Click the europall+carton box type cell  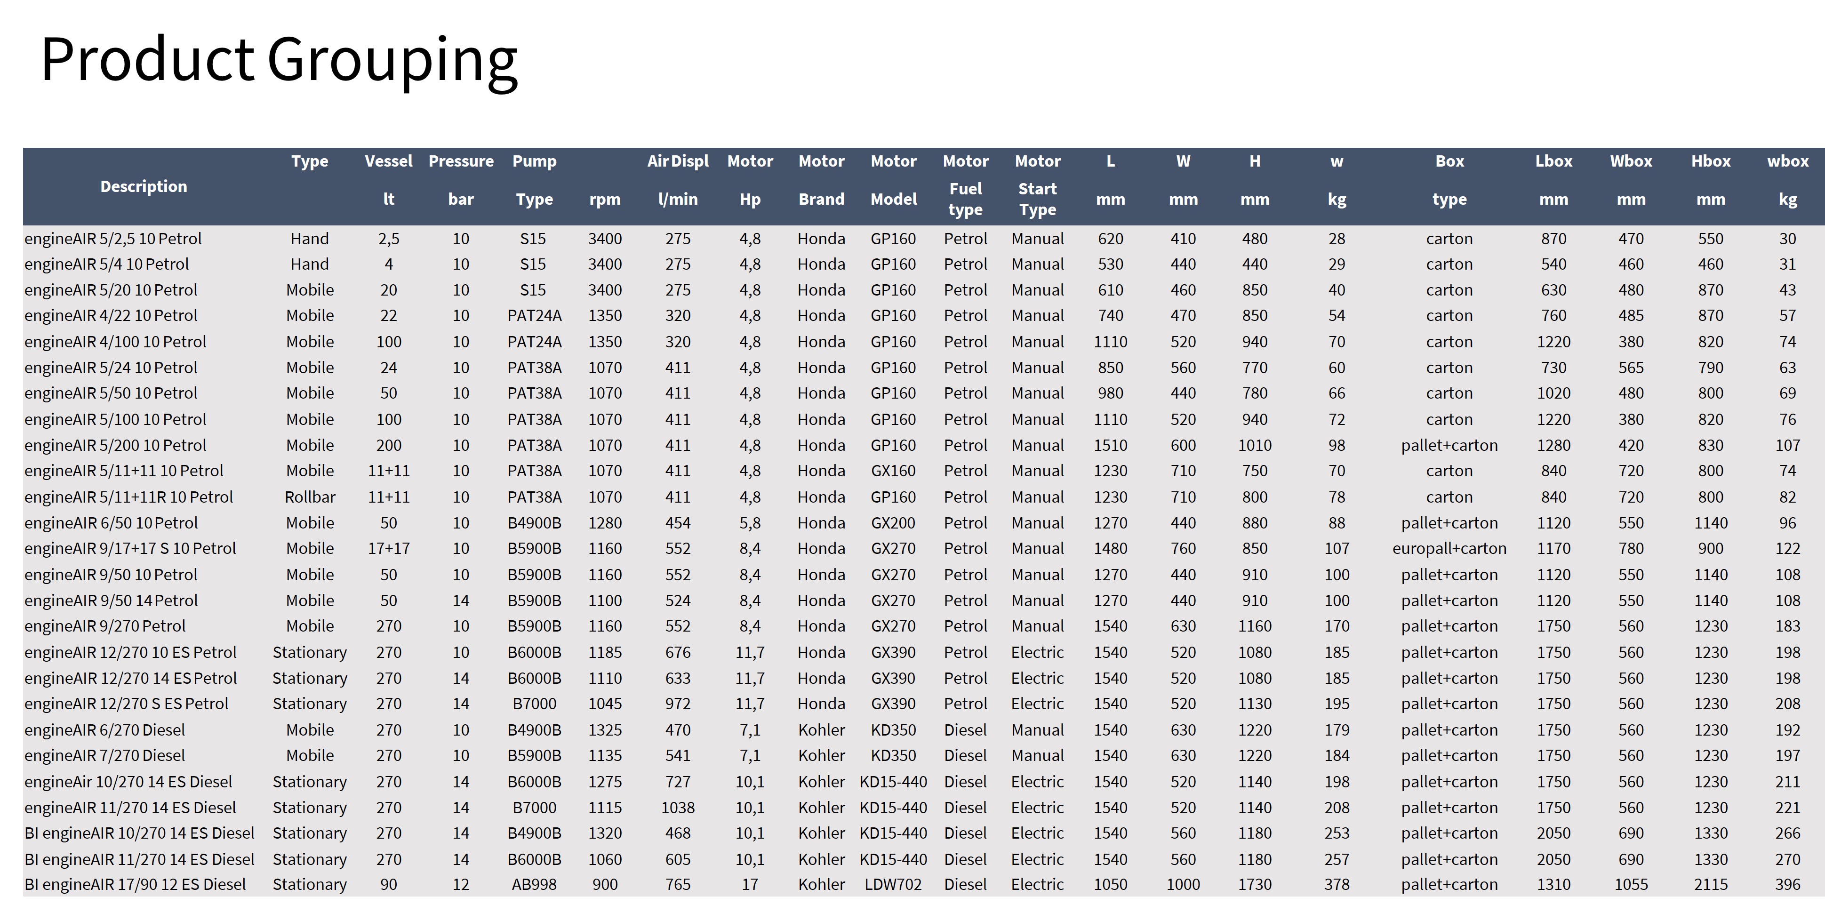[1449, 549]
